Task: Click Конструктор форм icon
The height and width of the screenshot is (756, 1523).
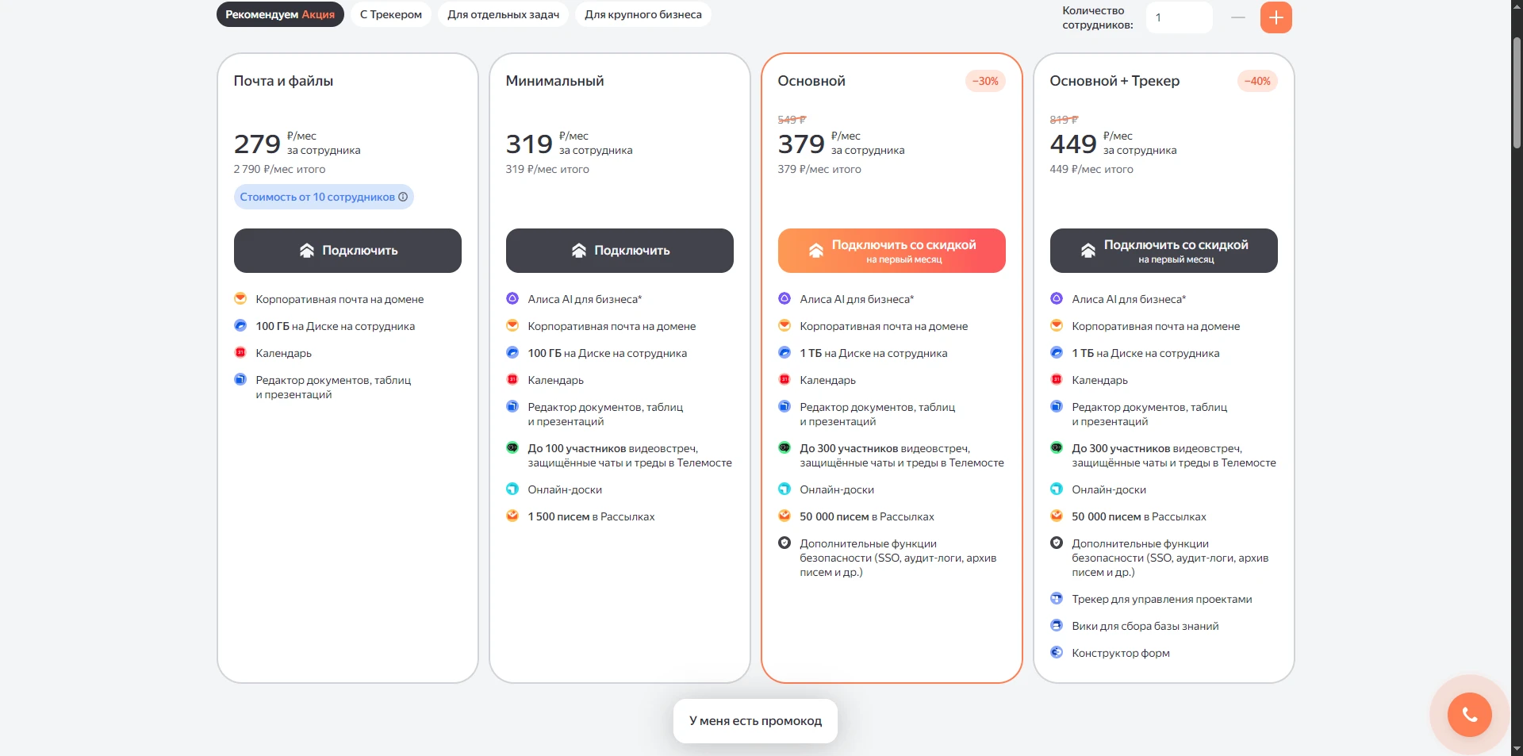Action: tap(1057, 653)
